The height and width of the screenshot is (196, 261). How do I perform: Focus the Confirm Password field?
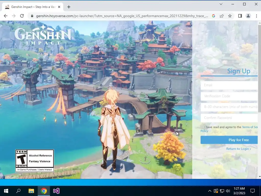(x=229, y=118)
